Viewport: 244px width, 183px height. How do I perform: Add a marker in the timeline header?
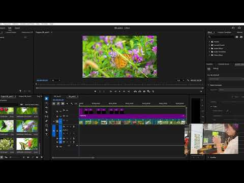click(67, 104)
